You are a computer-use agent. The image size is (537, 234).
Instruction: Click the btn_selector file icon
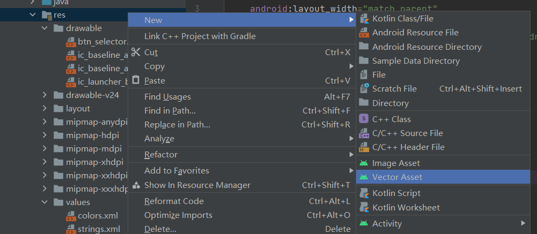[71, 42]
